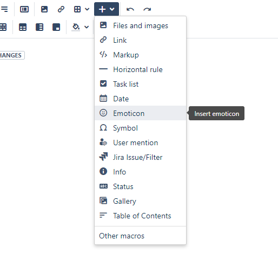Click the insert table toolbar icon
The width and height of the screenshot is (278, 259).
coord(77,9)
